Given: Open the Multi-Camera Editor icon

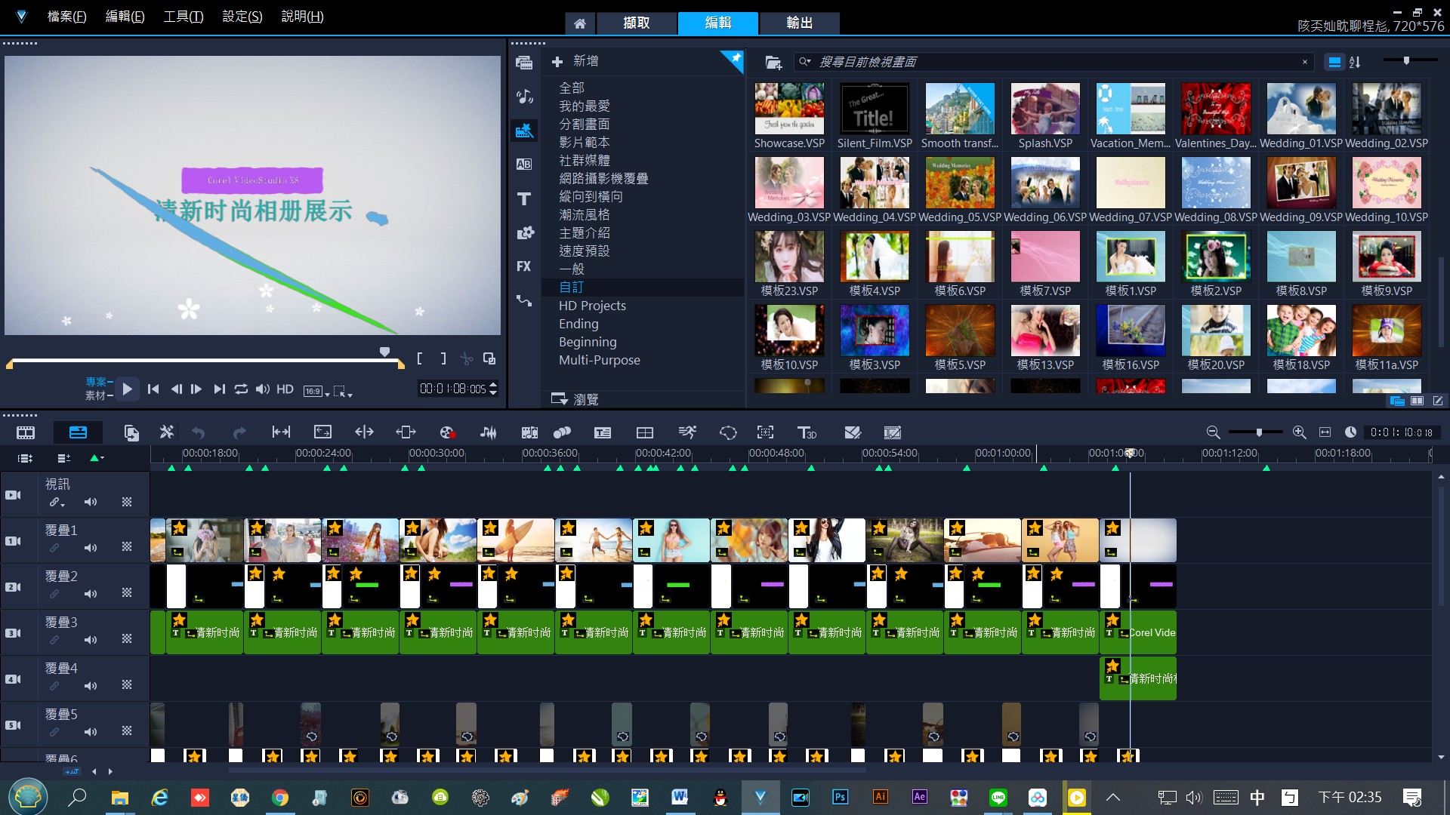Looking at the screenshot, I should (x=644, y=432).
